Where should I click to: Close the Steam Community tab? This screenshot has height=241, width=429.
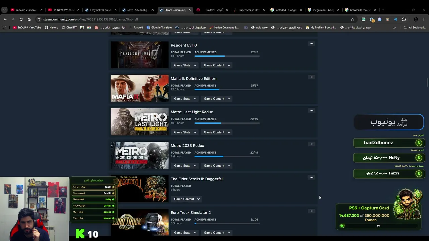[x=190, y=10]
